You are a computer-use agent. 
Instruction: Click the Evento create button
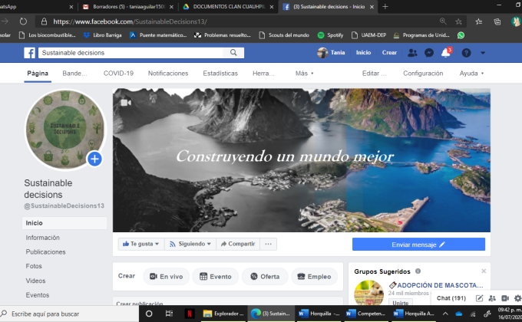pyautogui.click(x=215, y=277)
